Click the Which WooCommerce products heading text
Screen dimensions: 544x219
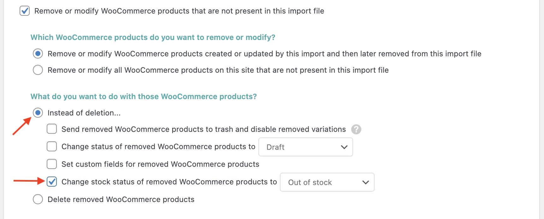[153, 37]
